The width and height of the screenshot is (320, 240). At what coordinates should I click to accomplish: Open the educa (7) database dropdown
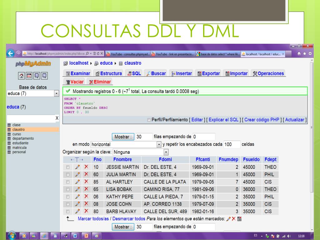33,93
